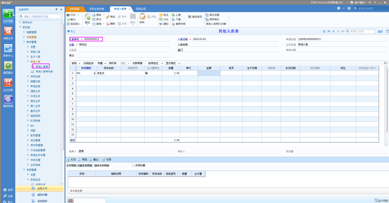The width and height of the screenshot is (389, 203).
Task: Click the function search box in sidebar
Action: [x=40, y=16]
